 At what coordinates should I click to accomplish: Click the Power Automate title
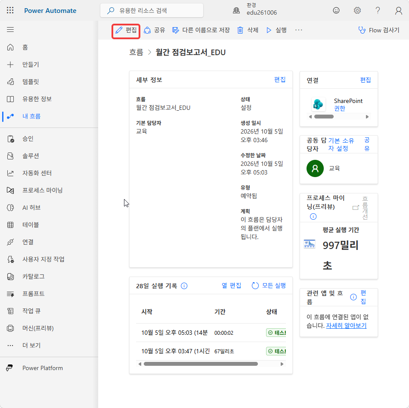point(50,11)
